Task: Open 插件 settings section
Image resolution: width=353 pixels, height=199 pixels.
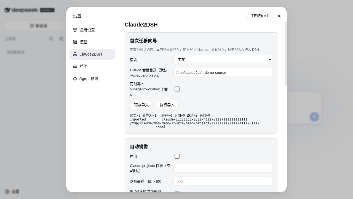Action: [x=92, y=66]
